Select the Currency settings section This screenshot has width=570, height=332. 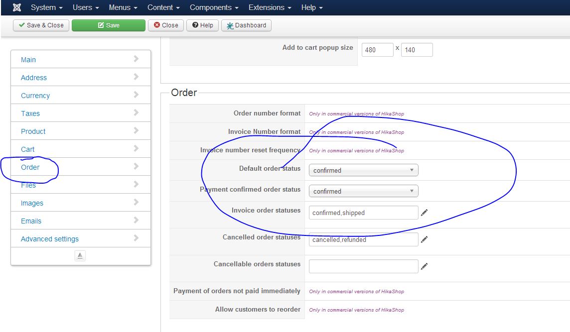(35, 96)
